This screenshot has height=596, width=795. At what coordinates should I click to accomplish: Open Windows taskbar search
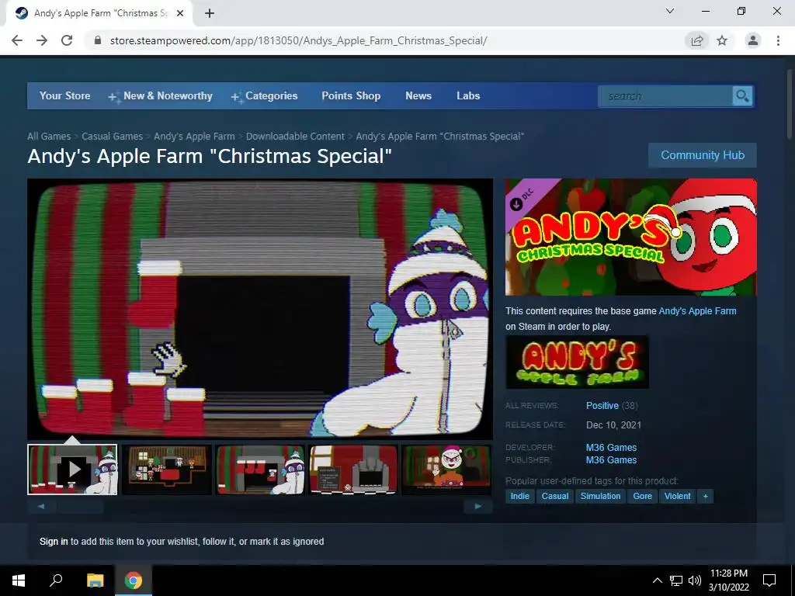[56, 580]
